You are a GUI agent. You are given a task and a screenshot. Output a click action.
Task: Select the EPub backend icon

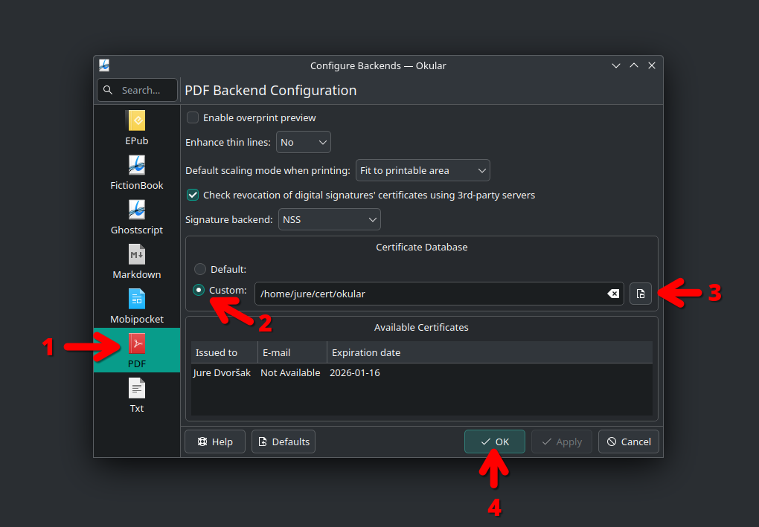pyautogui.click(x=136, y=121)
